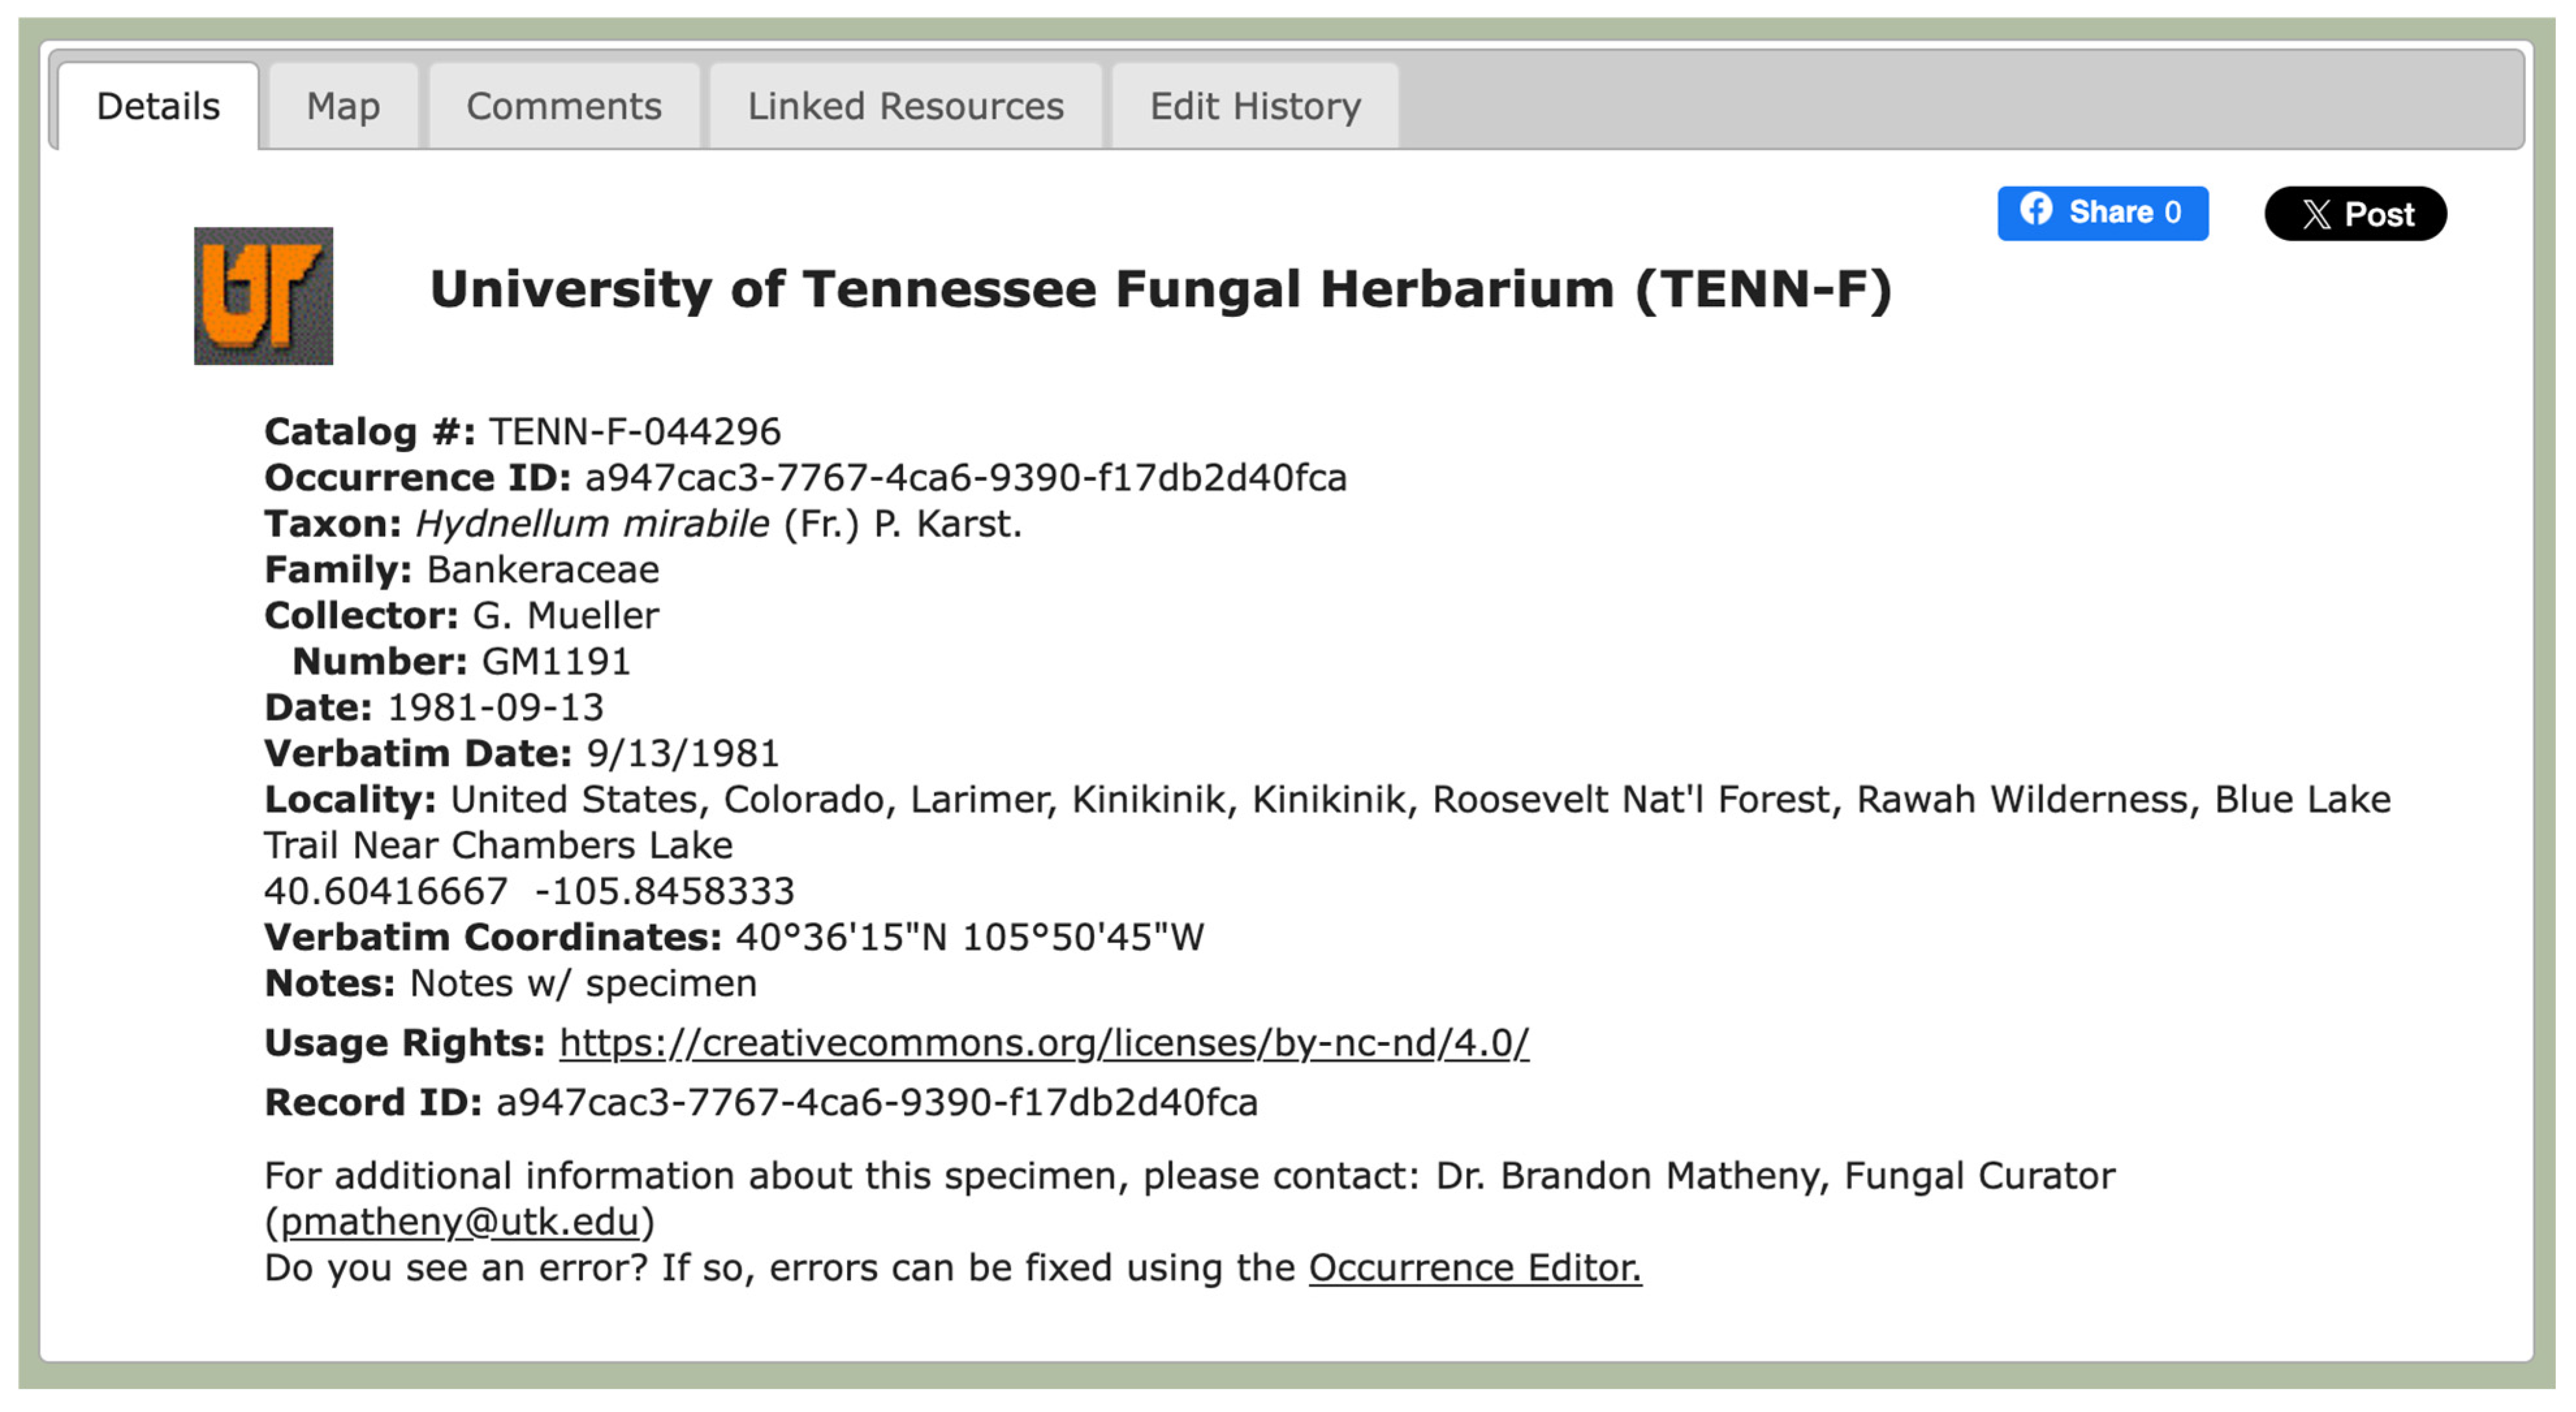Click the collector name G. Mueller
This screenshot has height=1412, width=2576.
point(565,615)
